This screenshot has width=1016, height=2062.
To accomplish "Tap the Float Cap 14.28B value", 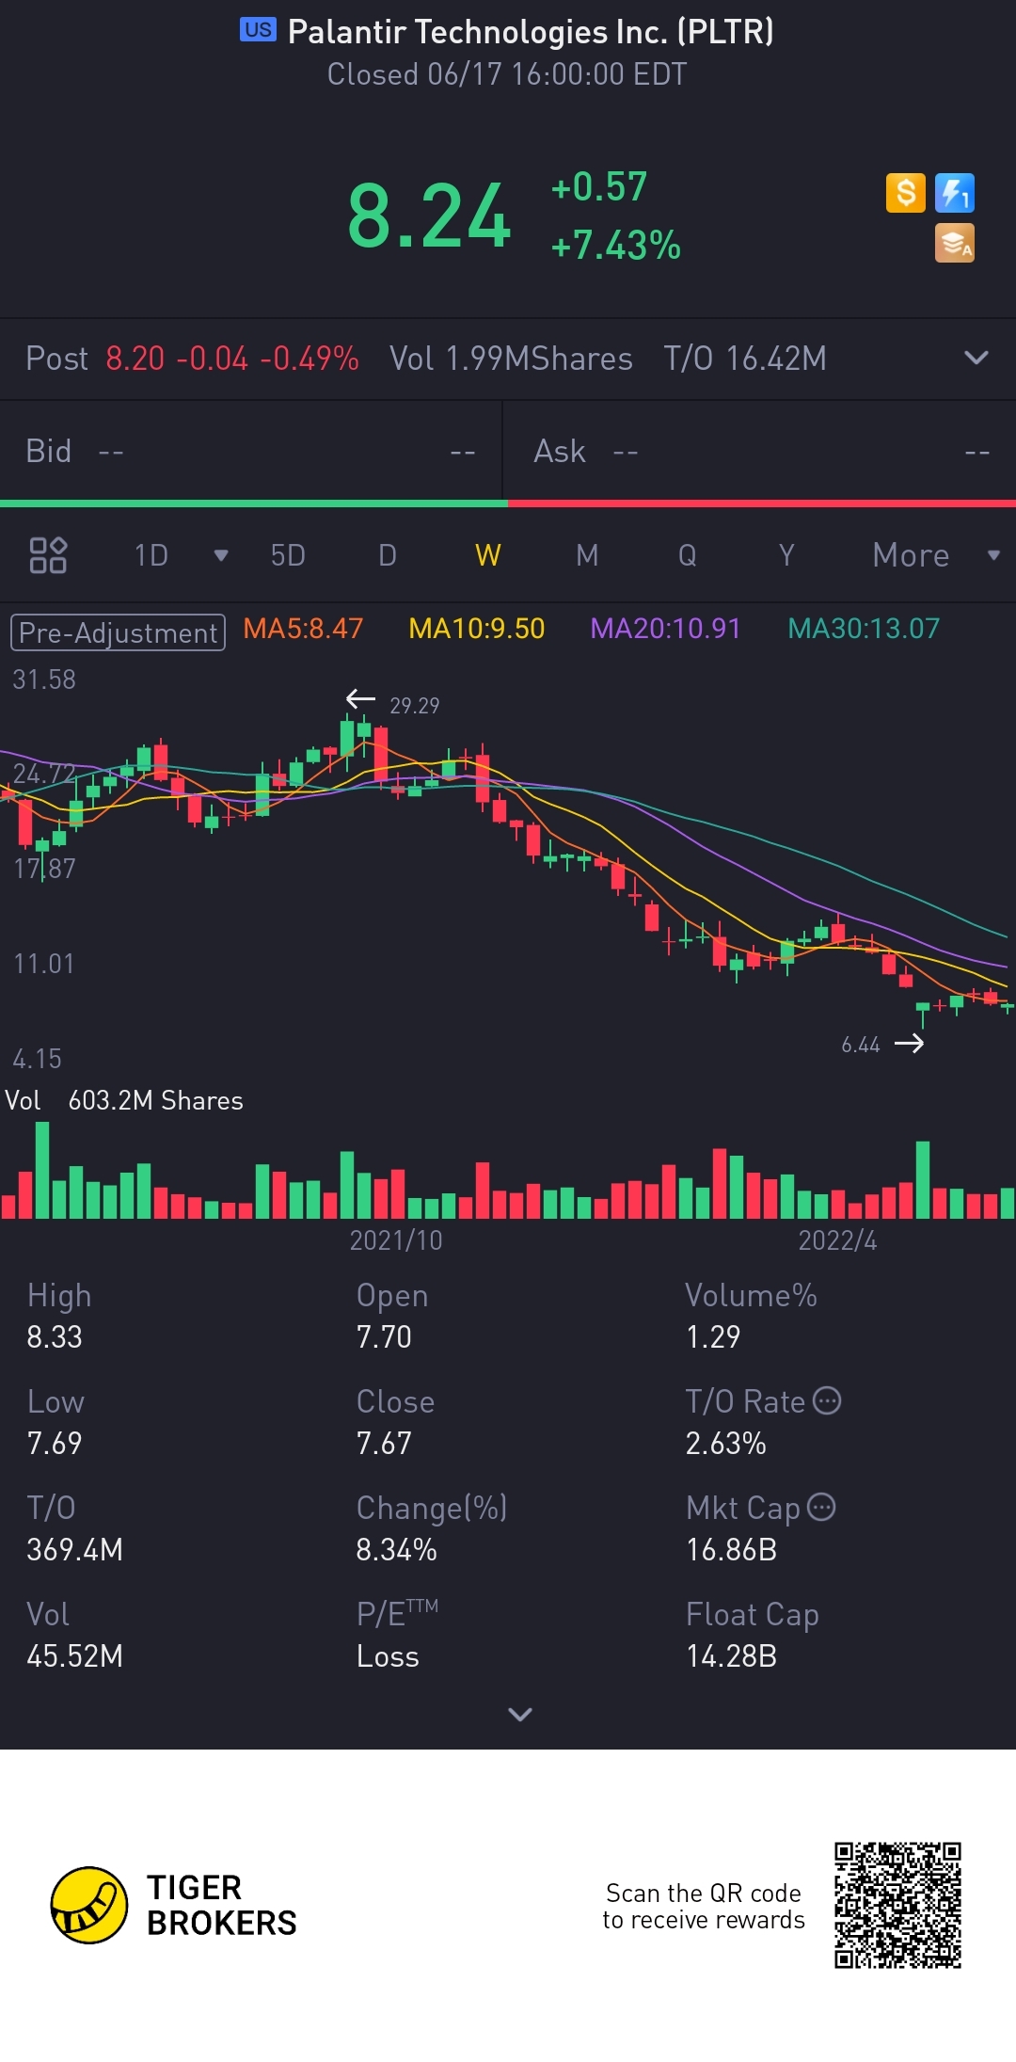I will tap(731, 1655).
